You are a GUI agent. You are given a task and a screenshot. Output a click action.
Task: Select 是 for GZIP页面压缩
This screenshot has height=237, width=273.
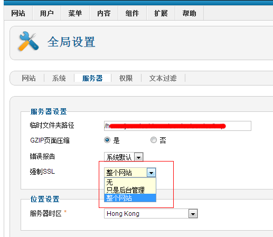click(x=107, y=140)
